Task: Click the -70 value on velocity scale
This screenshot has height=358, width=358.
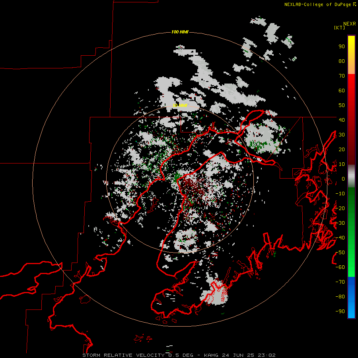Action: pyautogui.click(x=340, y=282)
